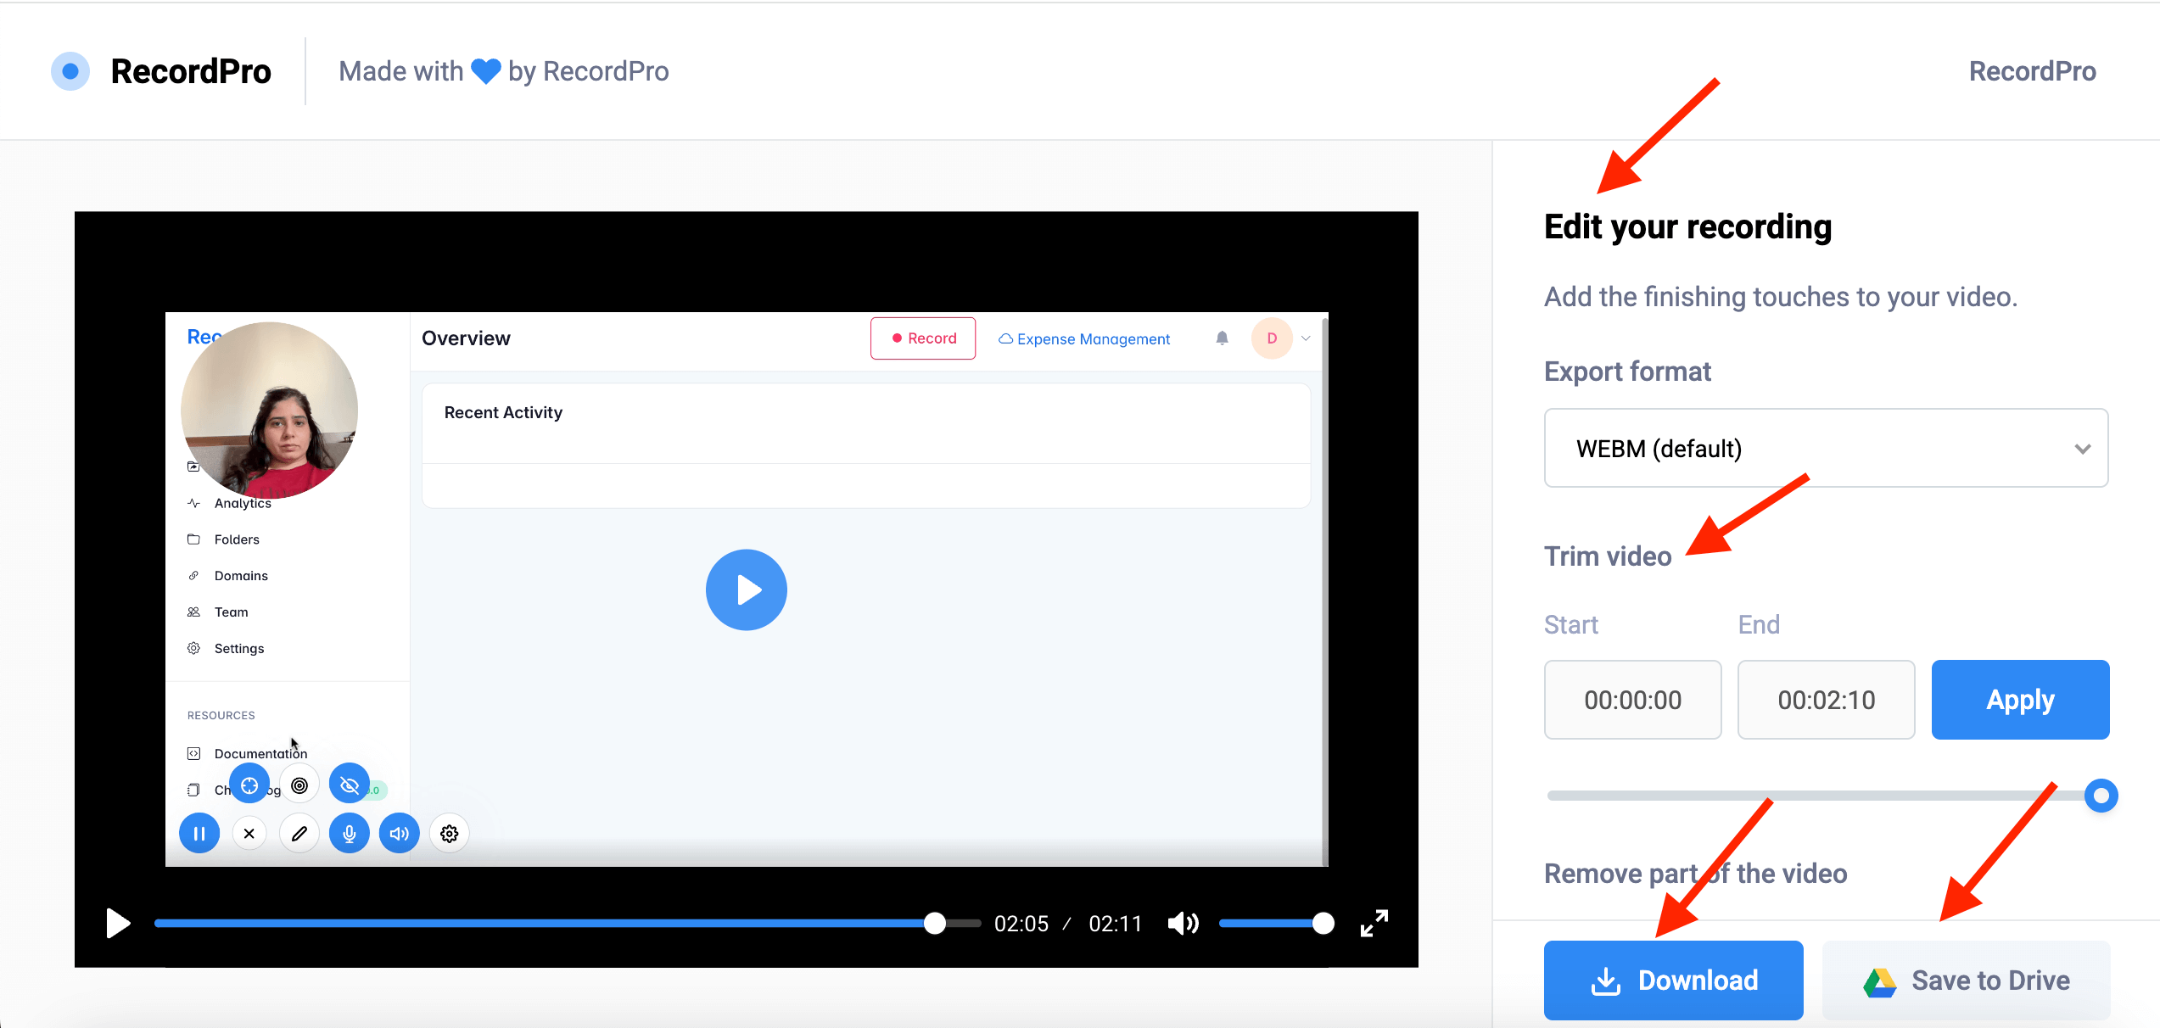The width and height of the screenshot is (2160, 1028).
Task: Click the 02:05 current time text
Action: (1021, 924)
